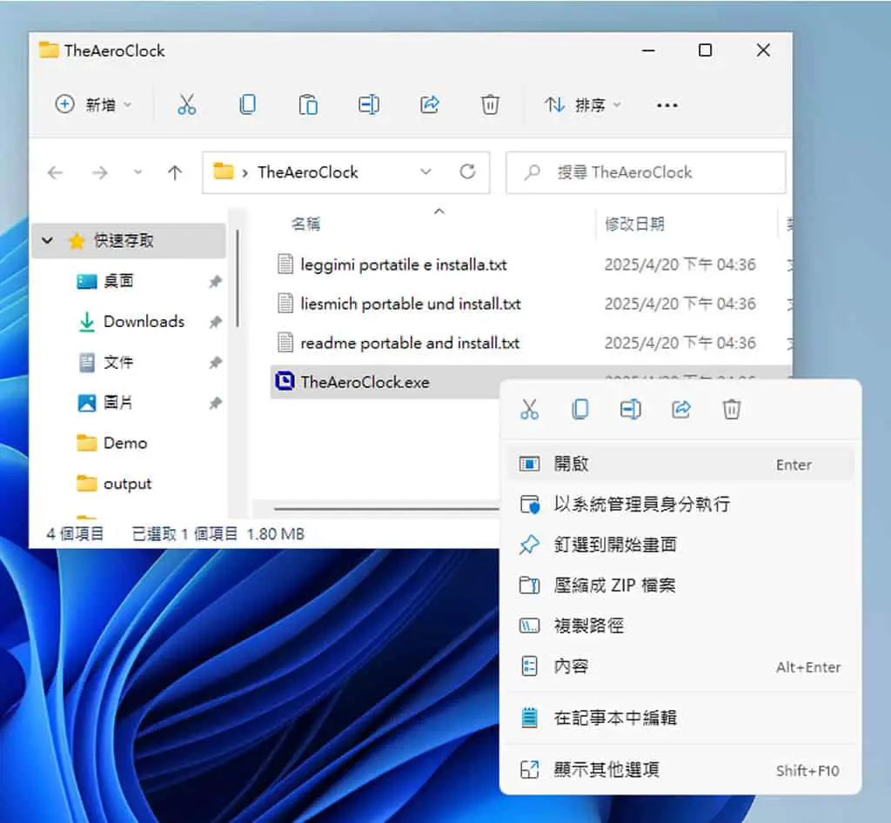Expand breadcrumb chevron before TheAeroClock
Screen dimensions: 891x823
click(245, 172)
